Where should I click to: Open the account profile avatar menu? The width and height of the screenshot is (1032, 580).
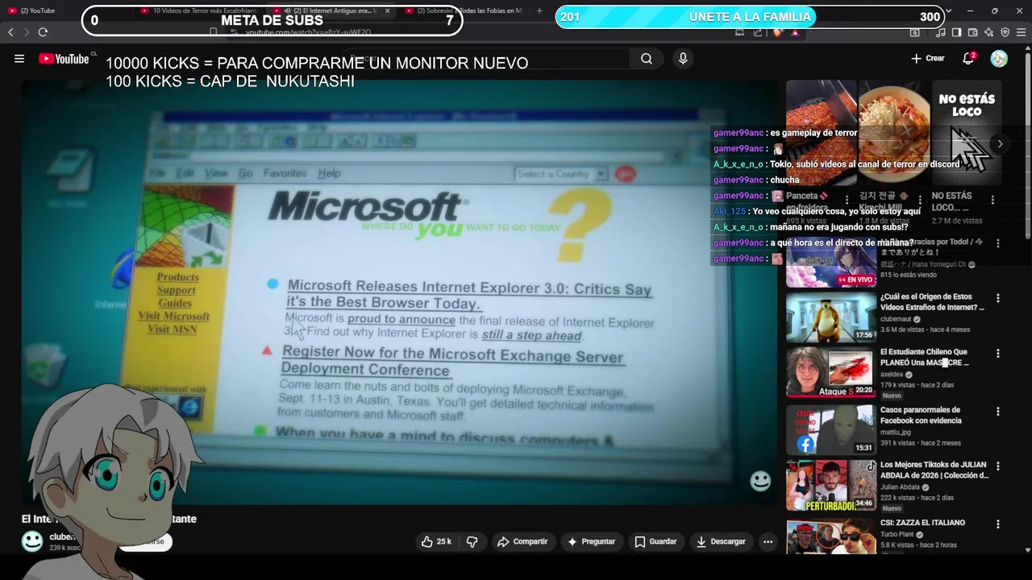999,59
